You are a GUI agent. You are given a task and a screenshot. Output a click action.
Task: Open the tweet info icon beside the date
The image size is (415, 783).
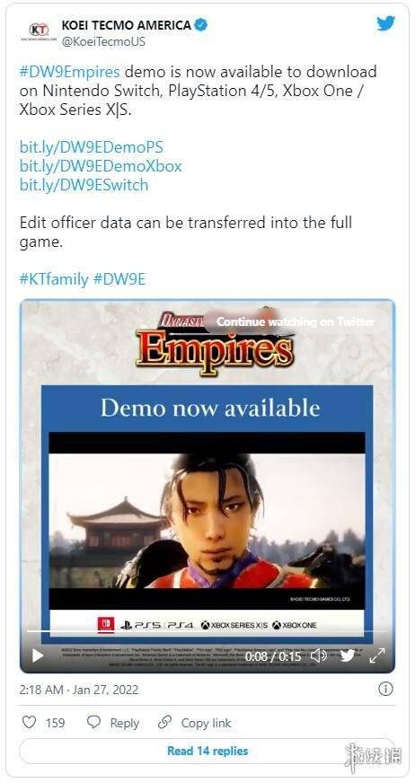click(385, 690)
